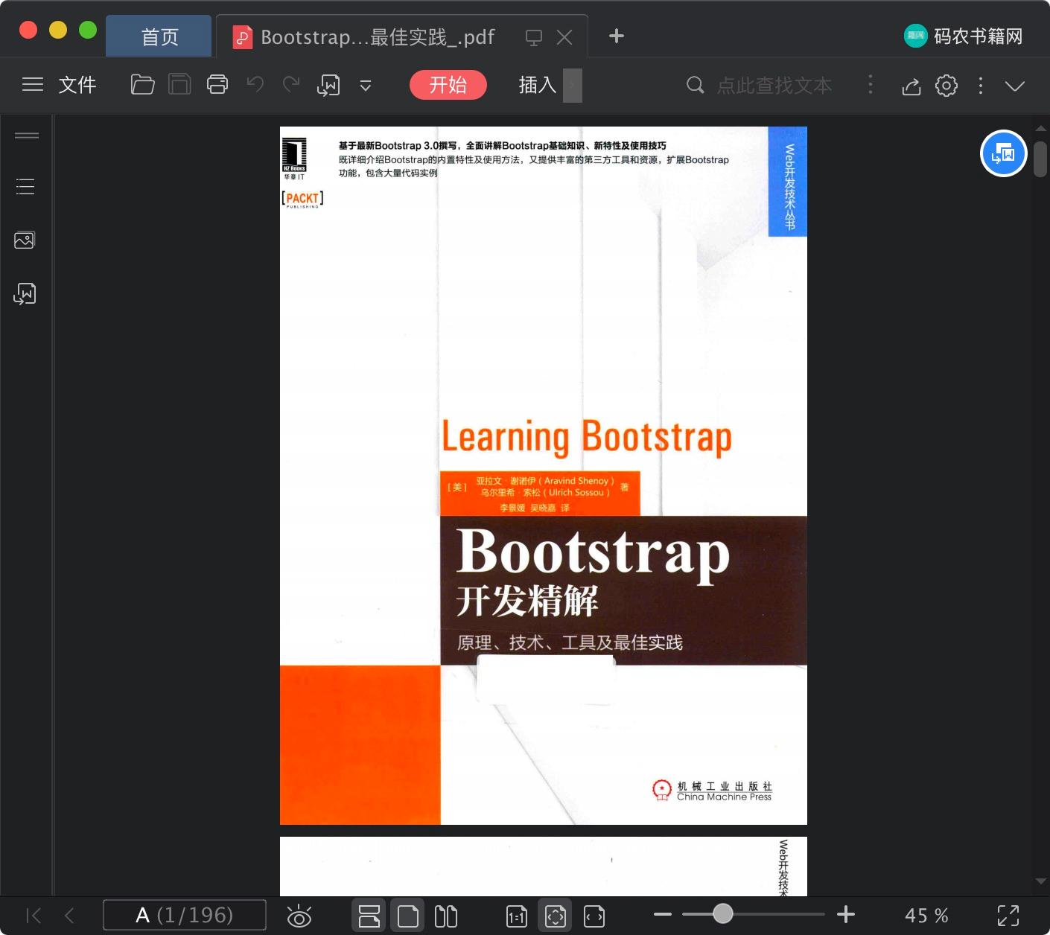Viewport: 1050px width, 935px height.
Task: Click the zoom slider handle
Action: pos(722,914)
